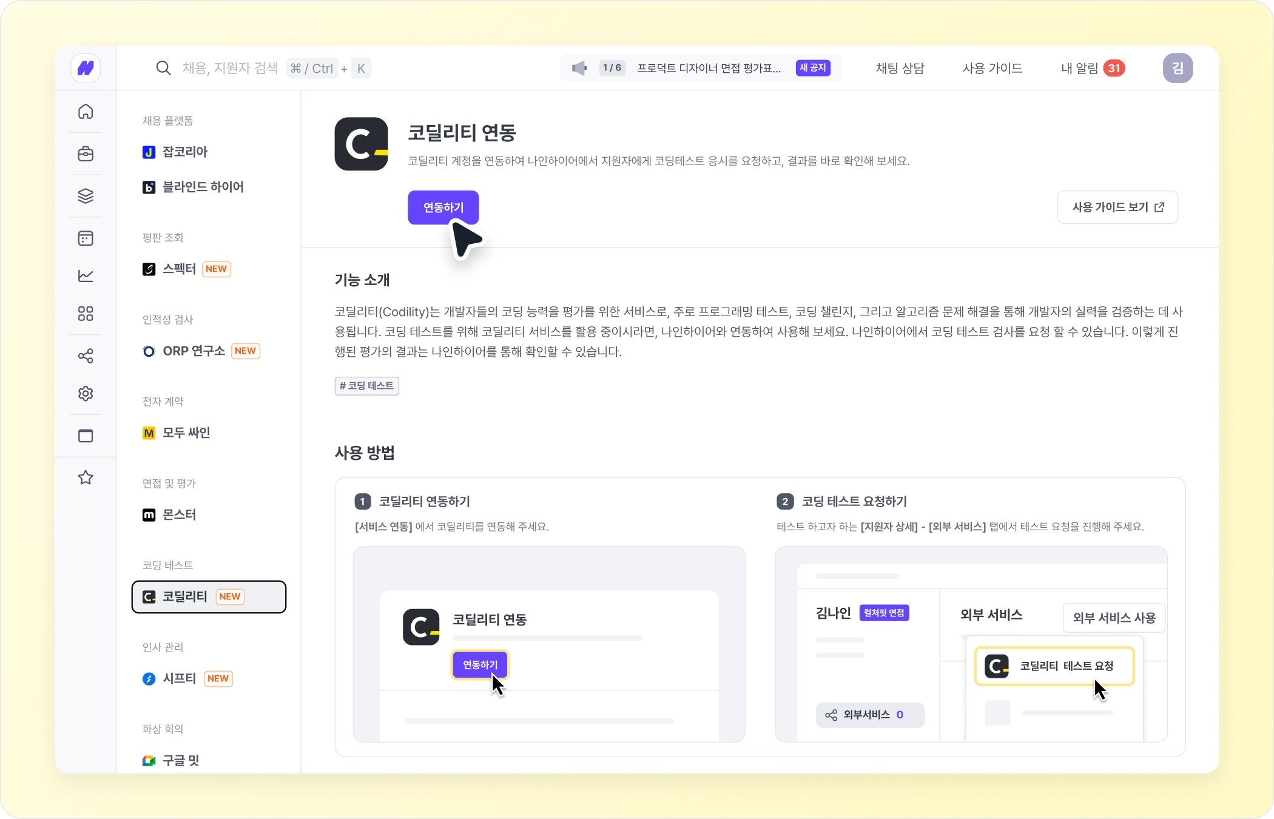
Task: Click the purple 연동하기 button
Action: (x=443, y=207)
